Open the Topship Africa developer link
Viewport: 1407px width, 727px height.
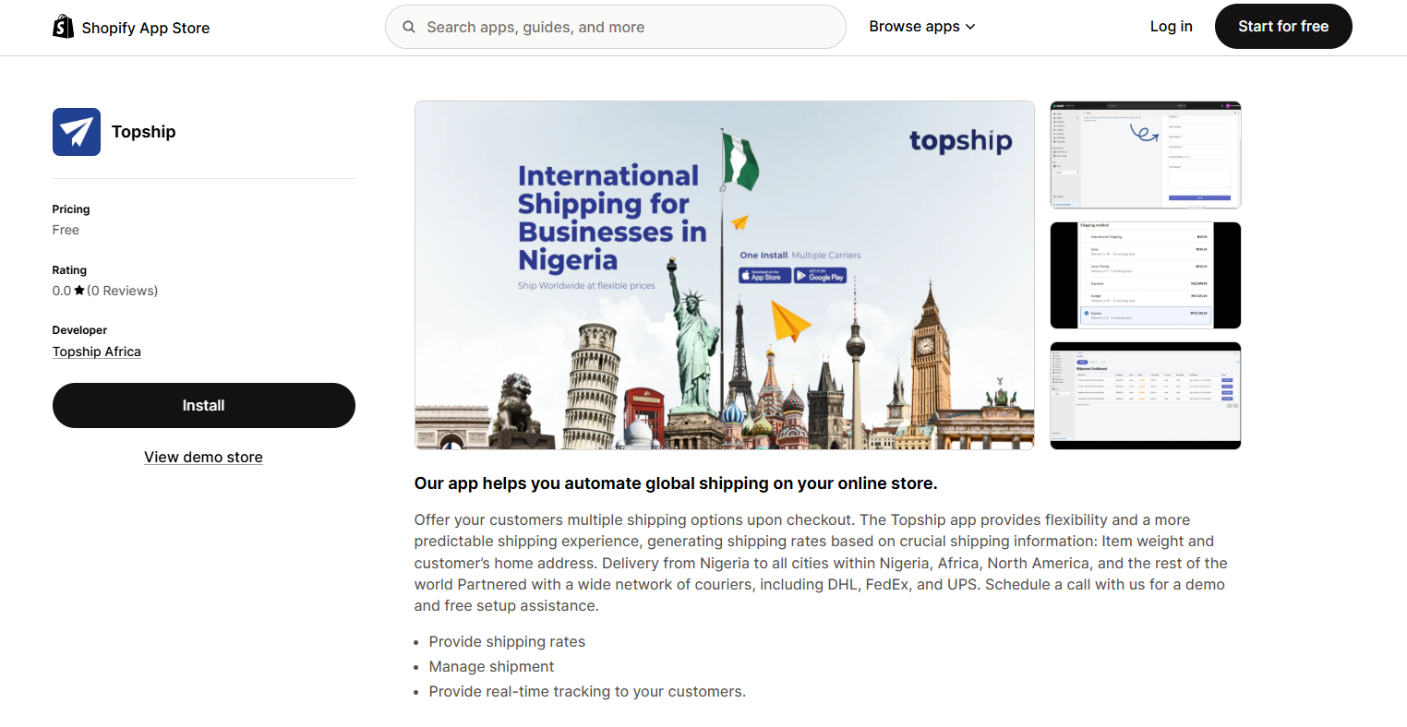[97, 352]
